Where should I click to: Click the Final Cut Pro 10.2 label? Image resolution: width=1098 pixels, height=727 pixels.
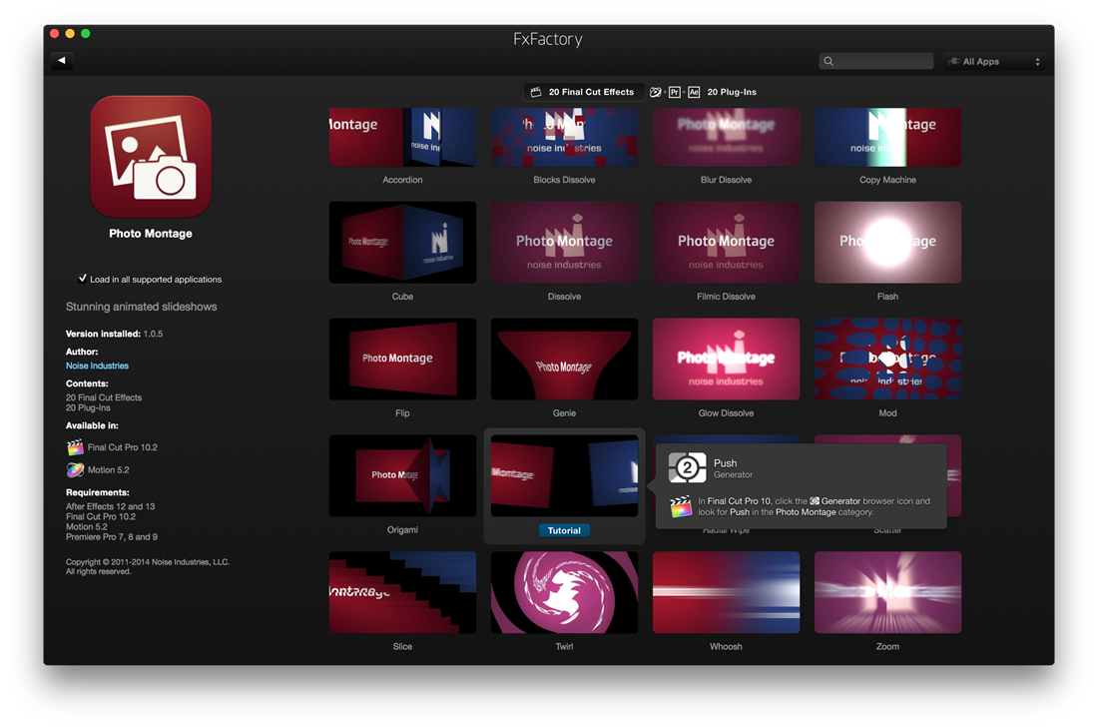pos(123,447)
